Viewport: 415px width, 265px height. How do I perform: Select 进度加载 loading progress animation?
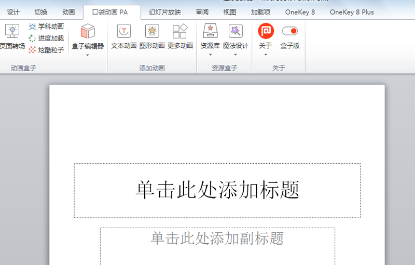pyautogui.click(x=46, y=38)
